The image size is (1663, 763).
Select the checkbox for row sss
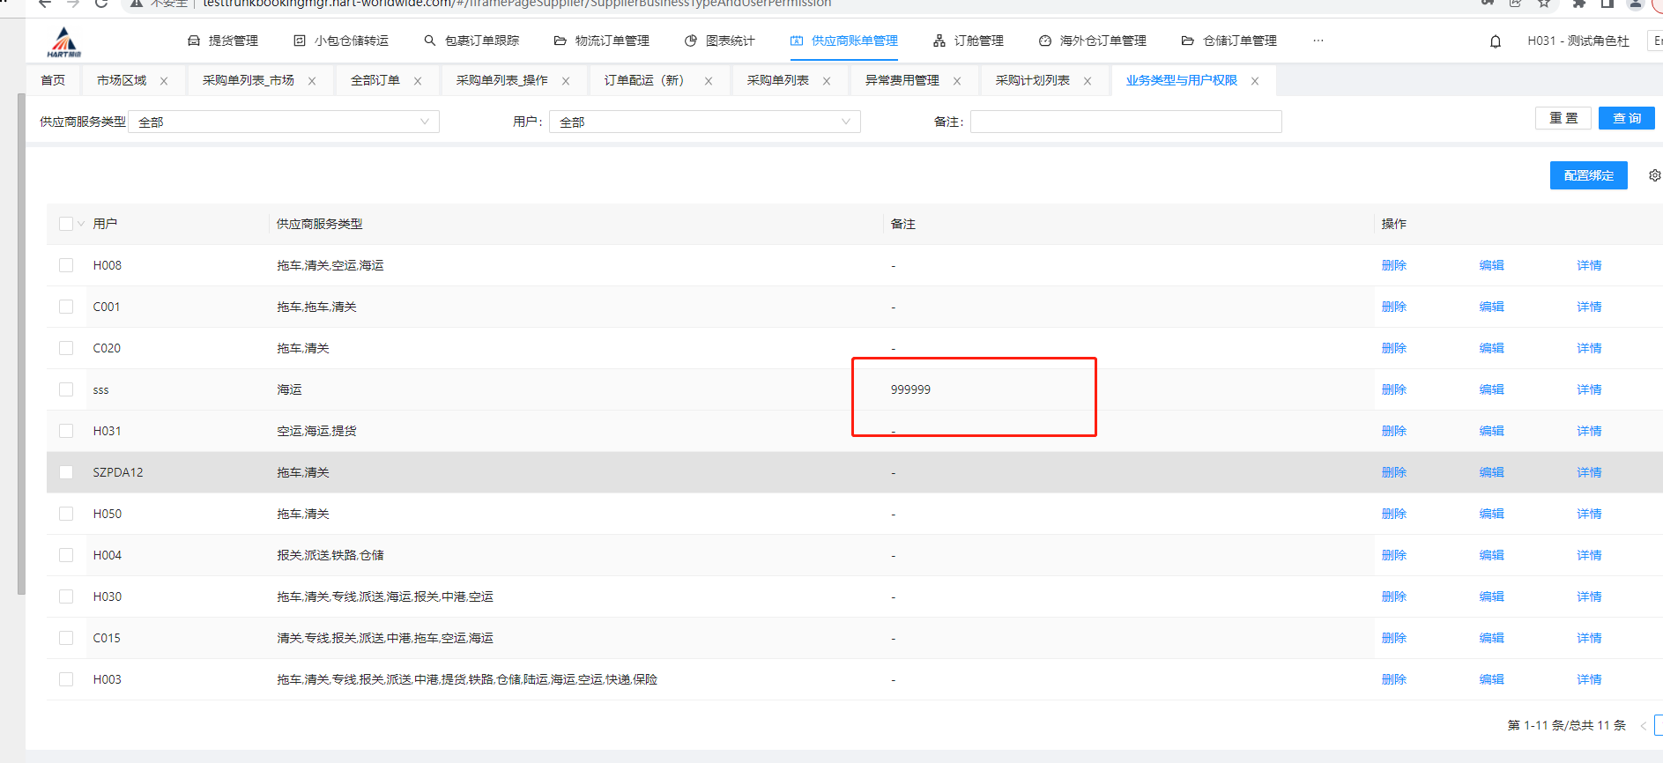(66, 389)
